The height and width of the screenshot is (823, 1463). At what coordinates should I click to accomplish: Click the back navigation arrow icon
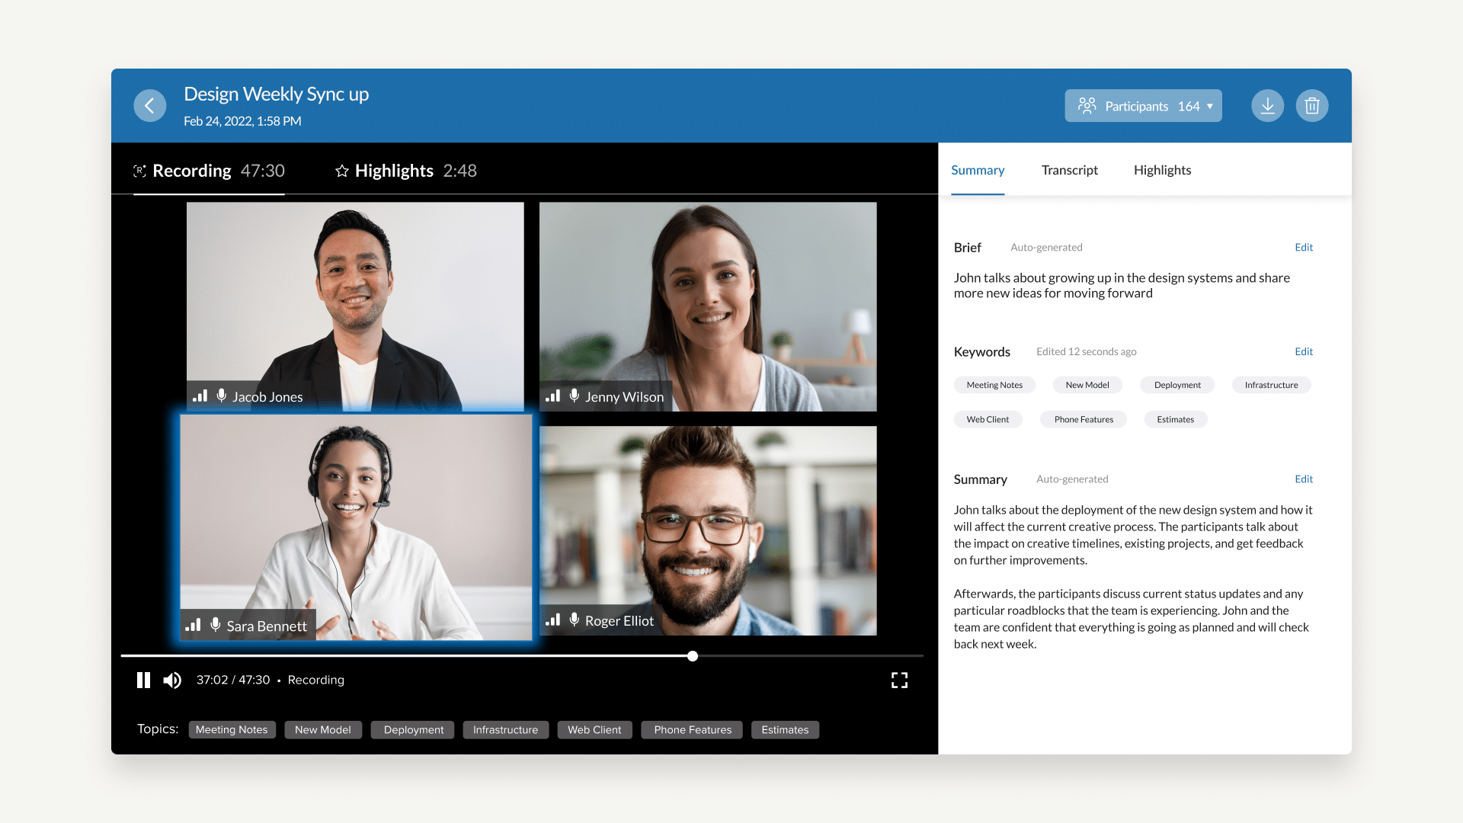pyautogui.click(x=151, y=104)
